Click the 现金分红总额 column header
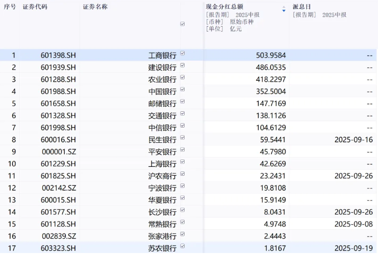Screen dimensions: 378x254 [x=224, y=7]
